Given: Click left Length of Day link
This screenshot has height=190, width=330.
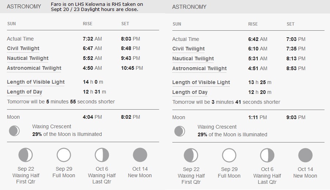Looking at the screenshot, I should (x=25, y=92).
